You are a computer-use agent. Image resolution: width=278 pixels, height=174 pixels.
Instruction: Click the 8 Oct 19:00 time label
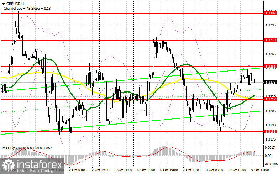[237, 170]
